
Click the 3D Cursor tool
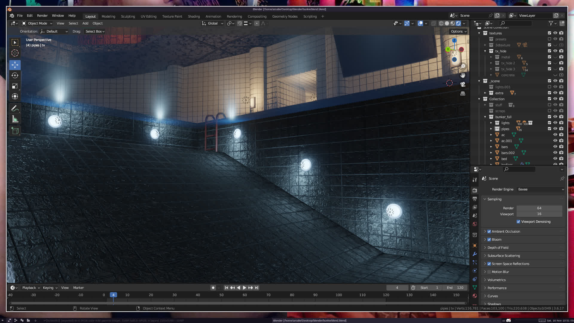pos(15,53)
